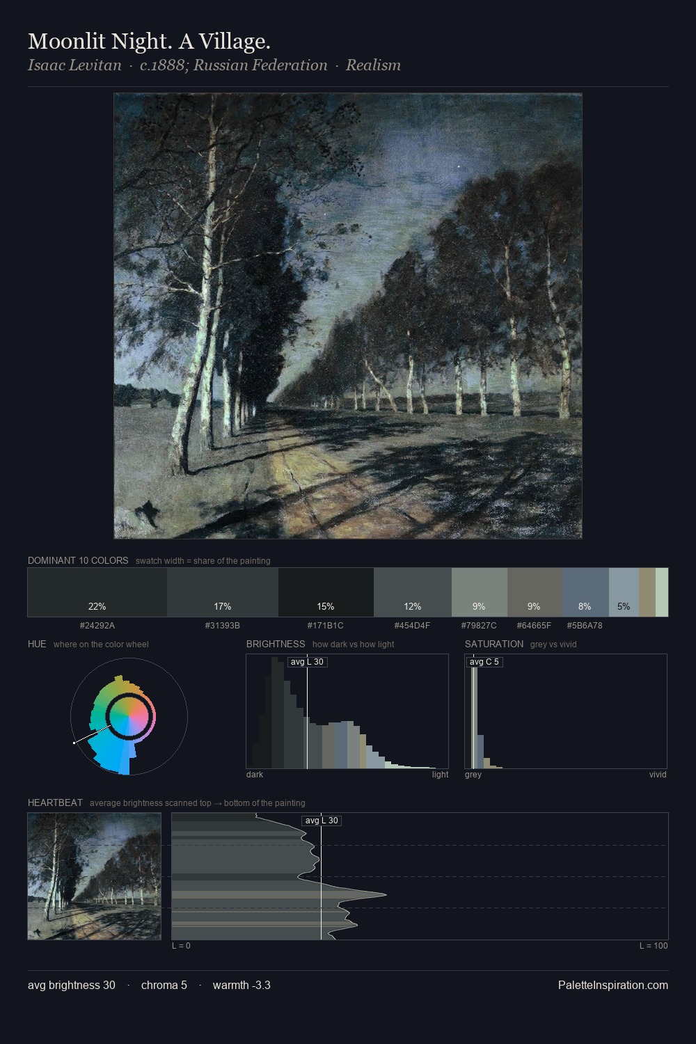Click the 'avg L 30' label in the heartbeat chart
Viewport: 696px width, 1044px height.
tap(322, 821)
